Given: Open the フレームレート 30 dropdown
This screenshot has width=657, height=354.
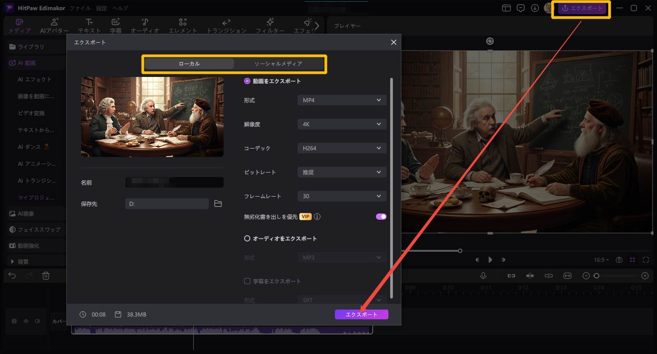Looking at the screenshot, I should pos(342,196).
